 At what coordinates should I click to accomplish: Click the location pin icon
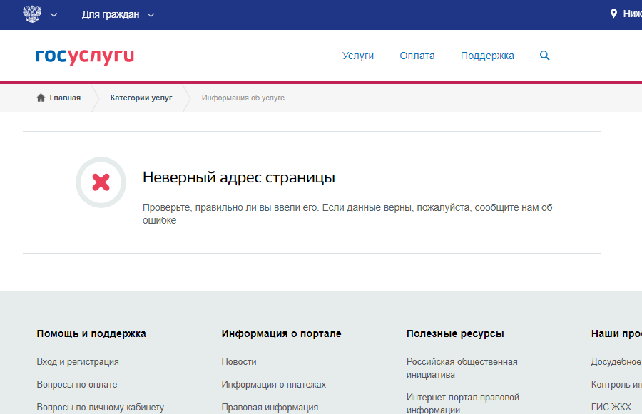pos(613,14)
